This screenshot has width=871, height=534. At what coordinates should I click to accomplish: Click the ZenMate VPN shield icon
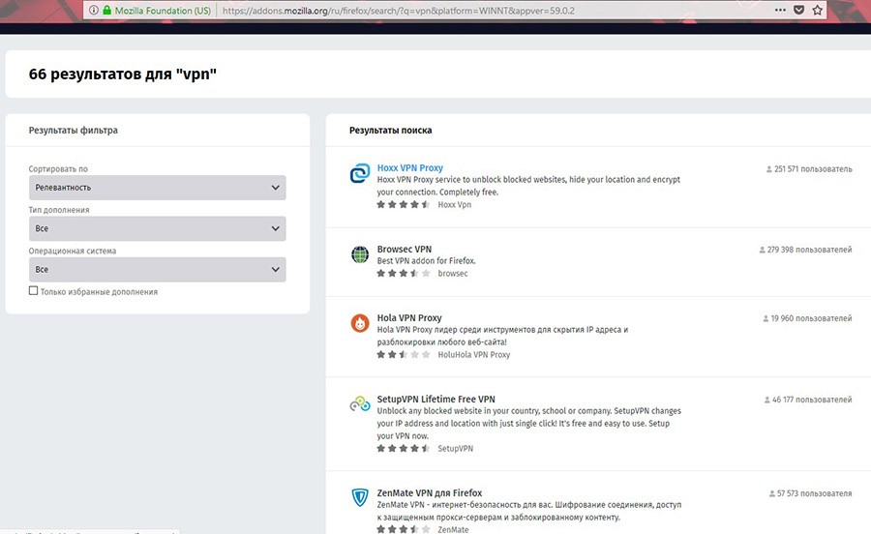point(359,498)
